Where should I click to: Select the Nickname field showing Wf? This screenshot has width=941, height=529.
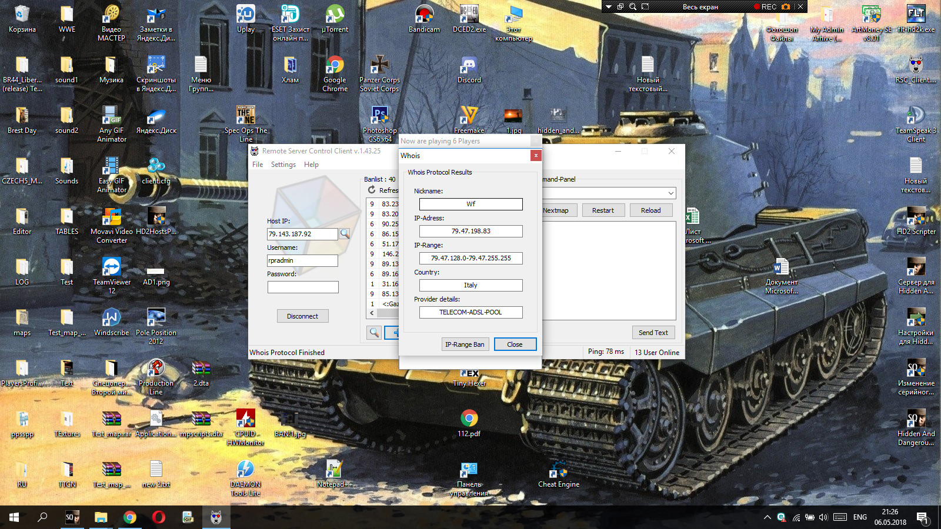470,204
